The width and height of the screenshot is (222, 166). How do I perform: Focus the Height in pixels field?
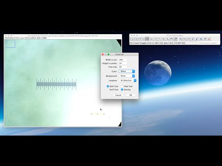[x=123, y=63]
